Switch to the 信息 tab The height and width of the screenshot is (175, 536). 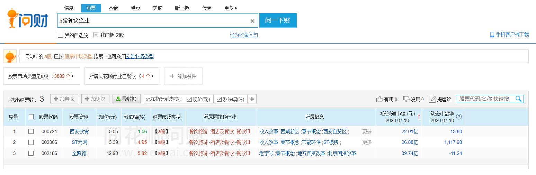pos(69,8)
